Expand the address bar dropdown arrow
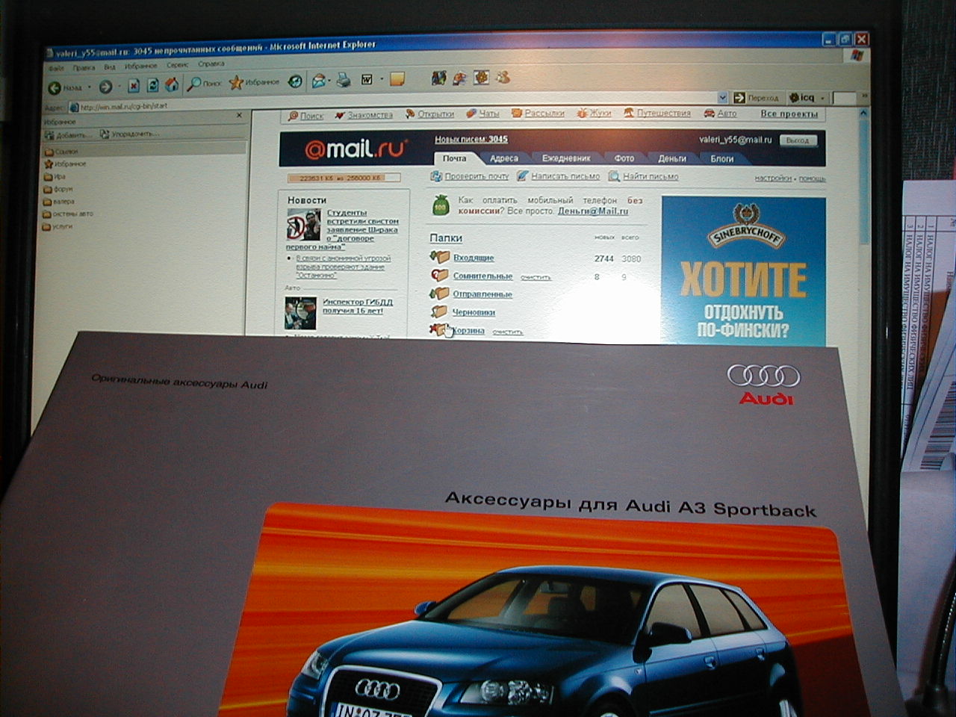Screen dimensions: 956x717 tap(722, 98)
